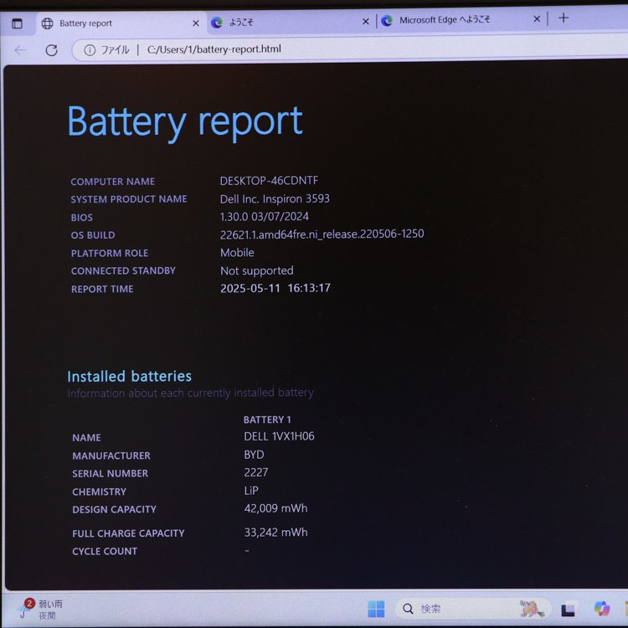Select the 2025-05-11 16:13:17 report time
Screen dimensions: 628x628
(x=275, y=288)
